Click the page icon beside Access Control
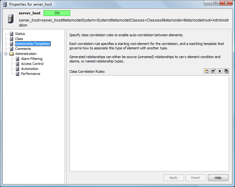Screen dimensions: 235x187 tap(18, 64)
